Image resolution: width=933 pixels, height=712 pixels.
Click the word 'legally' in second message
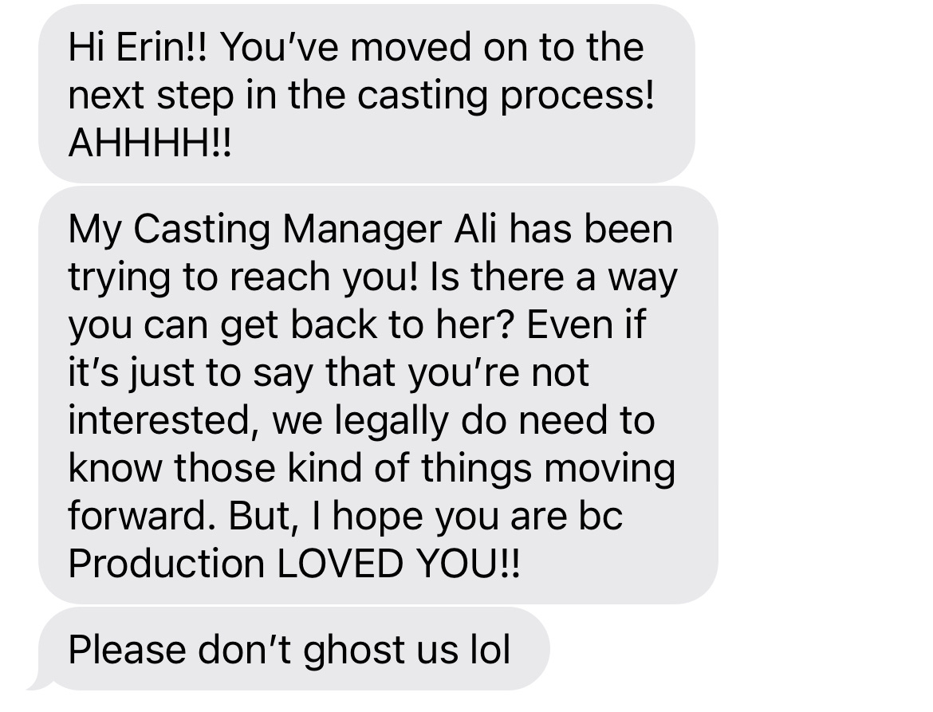click(390, 422)
